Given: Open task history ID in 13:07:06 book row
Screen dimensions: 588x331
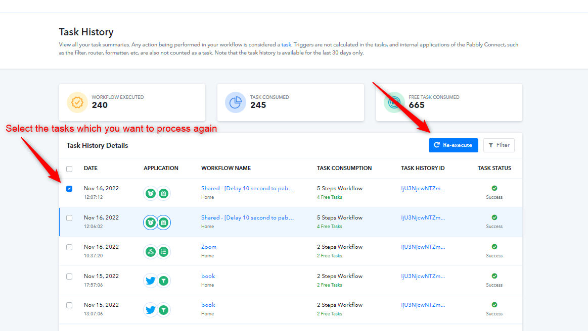Looking at the screenshot, I should coord(423,305).
